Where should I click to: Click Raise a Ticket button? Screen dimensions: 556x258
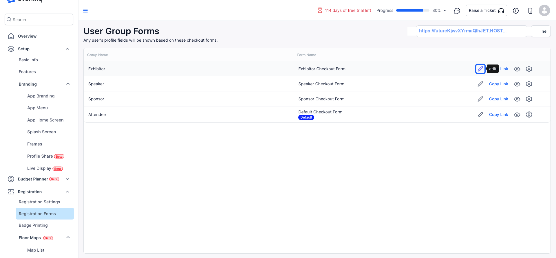tap(486, 10)
